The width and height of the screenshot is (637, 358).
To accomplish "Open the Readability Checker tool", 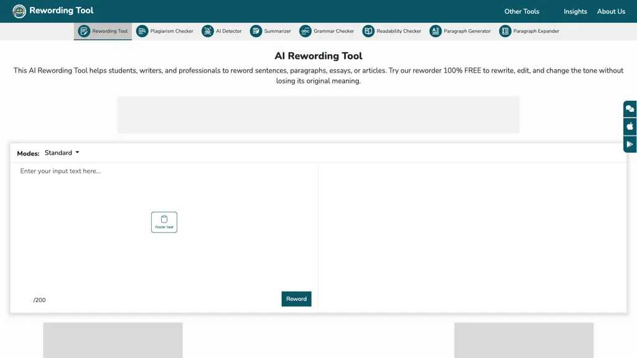I will pyautogui.click(x=368, y=30).
